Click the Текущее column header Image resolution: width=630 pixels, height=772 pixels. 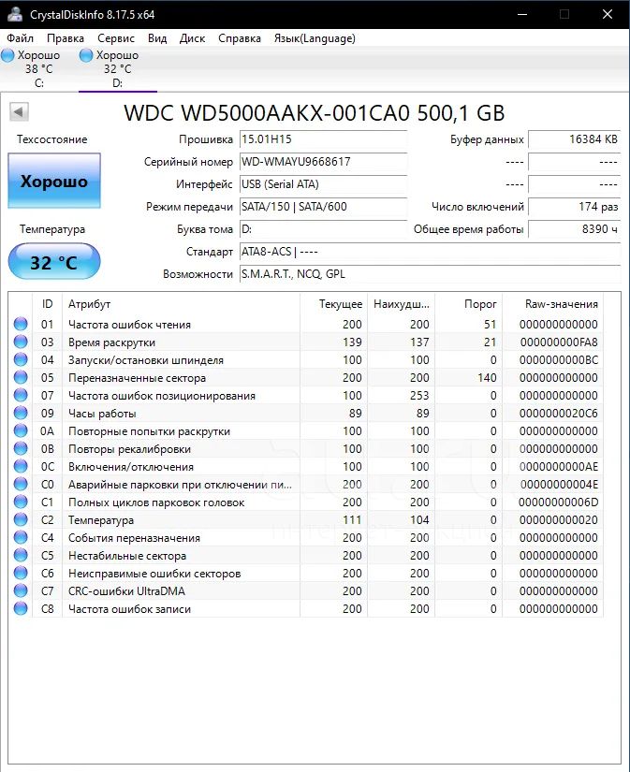tap(334, 304)
